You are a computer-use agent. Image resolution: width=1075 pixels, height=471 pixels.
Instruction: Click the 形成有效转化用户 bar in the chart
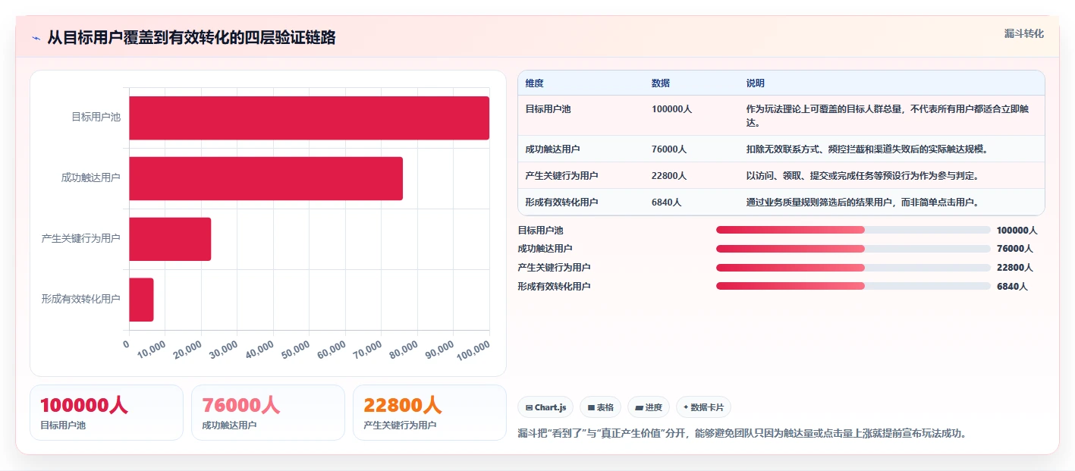coord(141,300)
